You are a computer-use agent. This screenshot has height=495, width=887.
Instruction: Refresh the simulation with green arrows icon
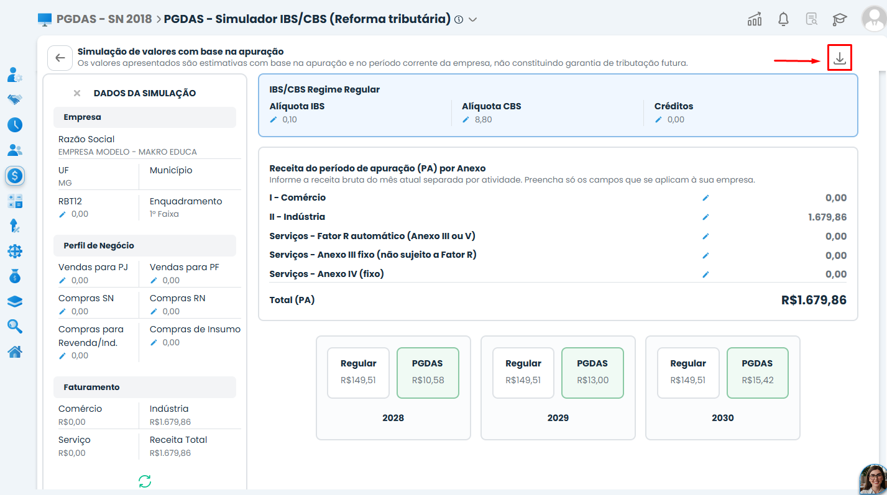145,481
